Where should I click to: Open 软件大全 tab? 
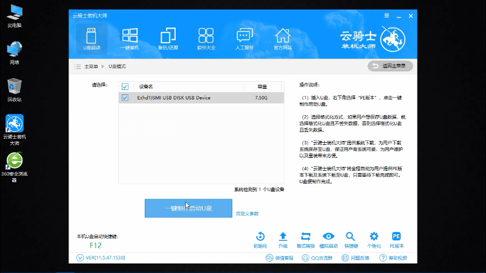tap(206, 39)
